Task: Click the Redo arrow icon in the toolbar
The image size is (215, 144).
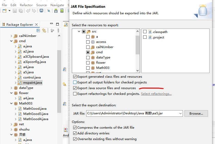Action: pos(34,11)
